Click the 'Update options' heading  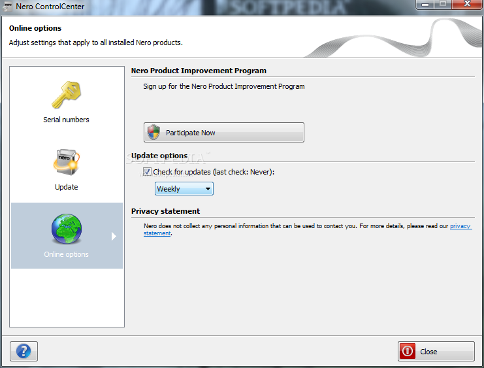159,156
